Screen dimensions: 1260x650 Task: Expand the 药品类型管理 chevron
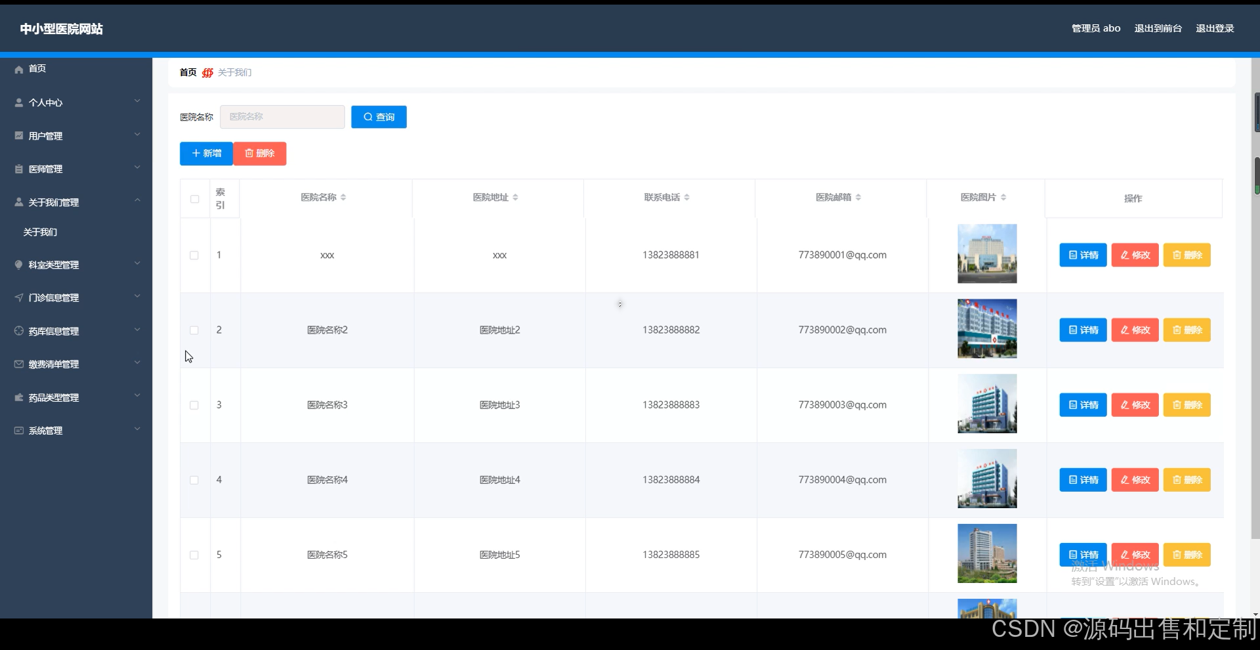click(x=137, y=395)
